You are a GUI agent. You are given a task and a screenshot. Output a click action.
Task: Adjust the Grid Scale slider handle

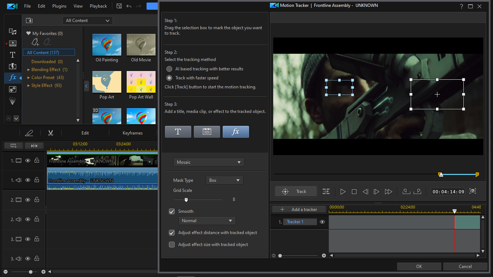point(186,199)
